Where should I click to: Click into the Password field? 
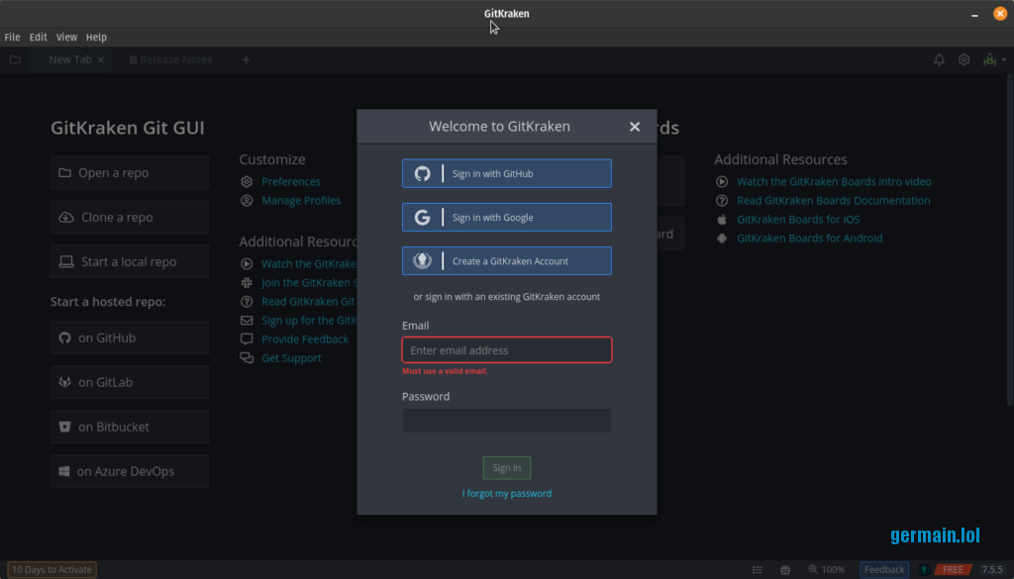point(507,421)
